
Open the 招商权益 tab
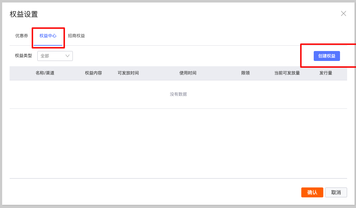[76, 36]
